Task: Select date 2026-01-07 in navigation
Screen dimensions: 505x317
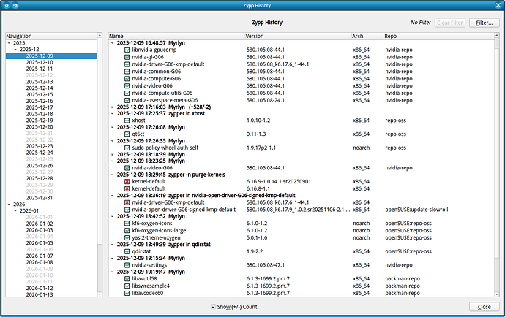Action: (x=40, y=256)
